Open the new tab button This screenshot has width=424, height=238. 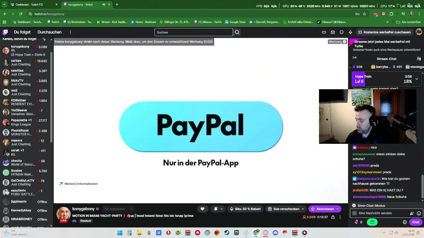pos(117,5)
